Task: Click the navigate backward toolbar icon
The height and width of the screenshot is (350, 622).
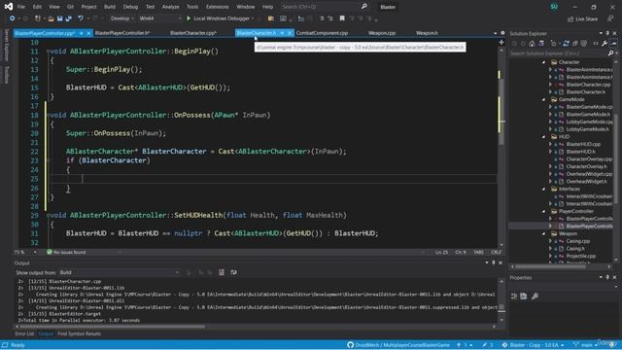Action: point(12,18)
